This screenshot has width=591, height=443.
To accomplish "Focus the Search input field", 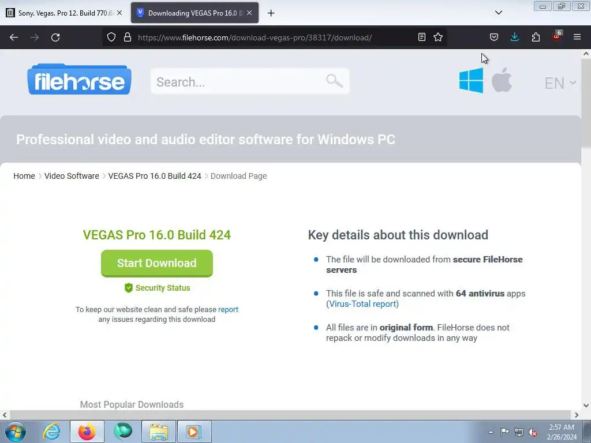I will click(250, 81).
